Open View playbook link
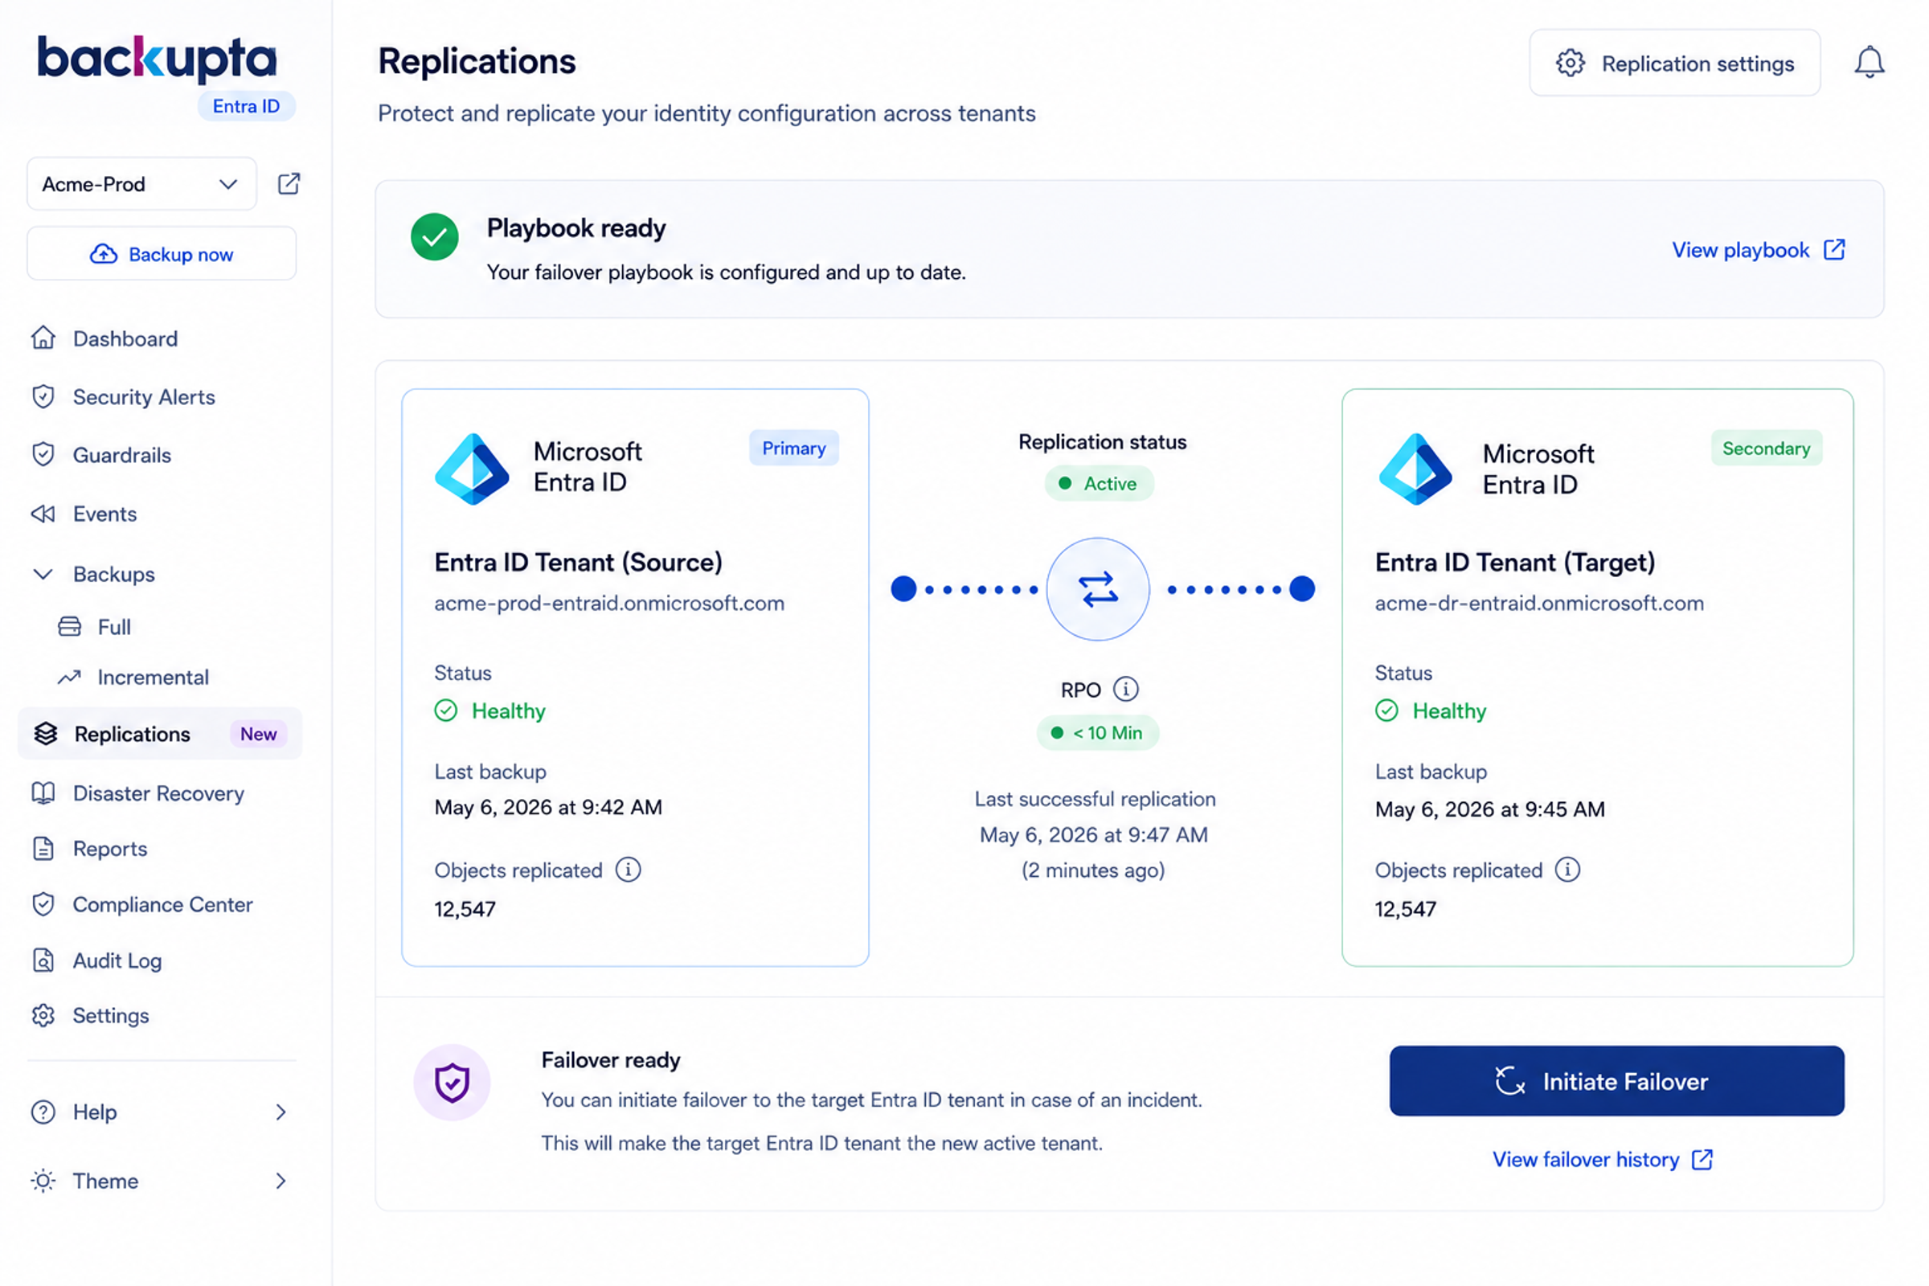Screen dimensions: 1929x1286 1759,250
